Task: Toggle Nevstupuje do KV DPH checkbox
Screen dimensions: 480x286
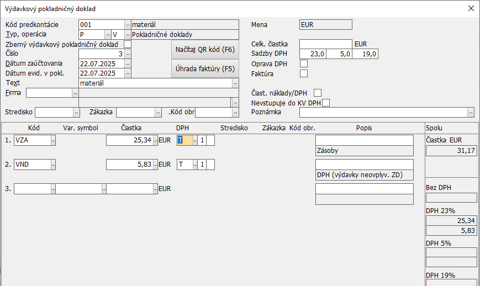Action: coord(326,103)
